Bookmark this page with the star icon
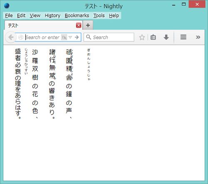 pos(142,37)
